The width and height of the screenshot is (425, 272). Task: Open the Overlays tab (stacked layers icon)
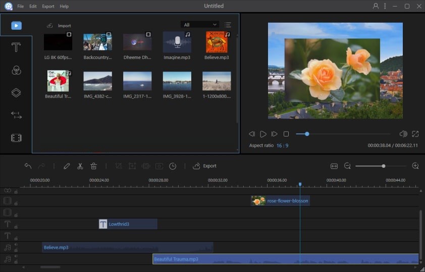[x=16, y=93]
